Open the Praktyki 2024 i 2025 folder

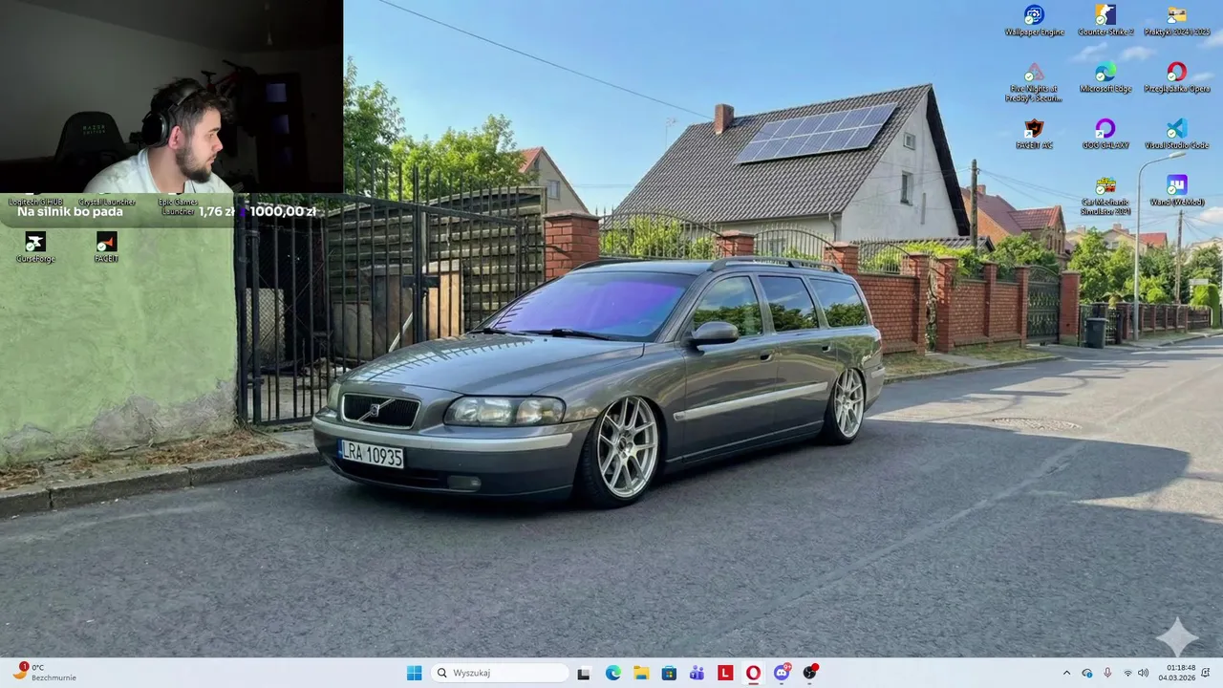pos(1177,20)
